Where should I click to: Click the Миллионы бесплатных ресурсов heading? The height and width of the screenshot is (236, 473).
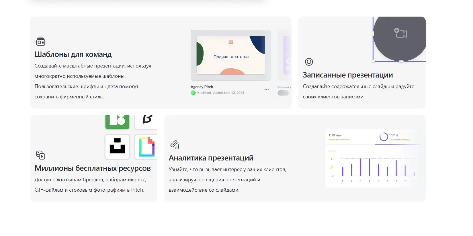click(x=93, y=168)
